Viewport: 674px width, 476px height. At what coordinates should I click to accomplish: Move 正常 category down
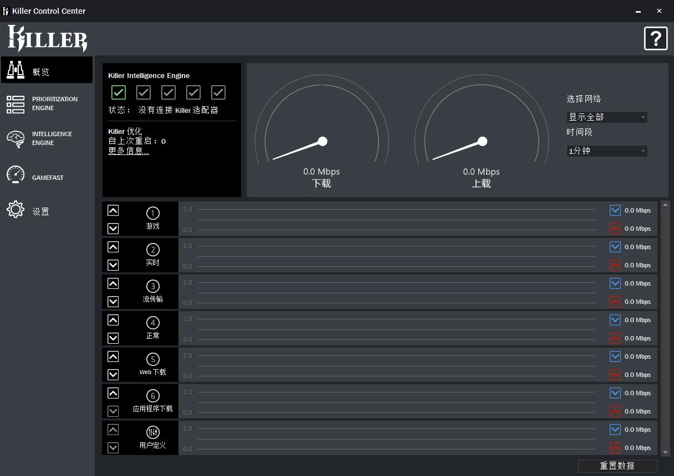(x=113, y=338)
